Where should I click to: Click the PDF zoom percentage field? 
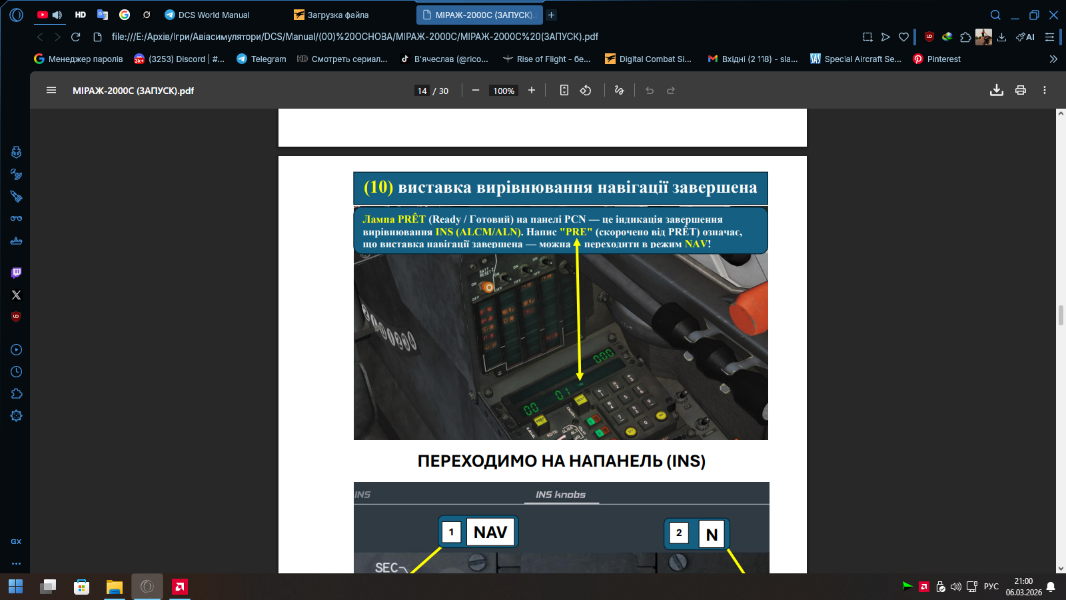coord(504,91)
